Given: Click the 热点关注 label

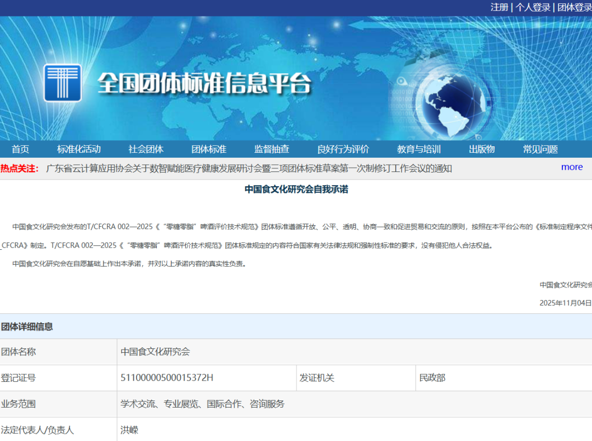Looking at the screenshot, I should [x=20, y=168].
